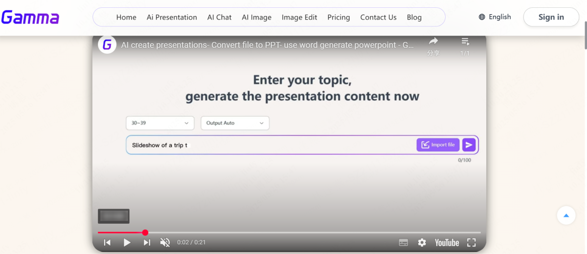Image resolution: width=587 pixels, height=254 pixels.
Task: Toggle video subtitles on
Action: (403, 243)
